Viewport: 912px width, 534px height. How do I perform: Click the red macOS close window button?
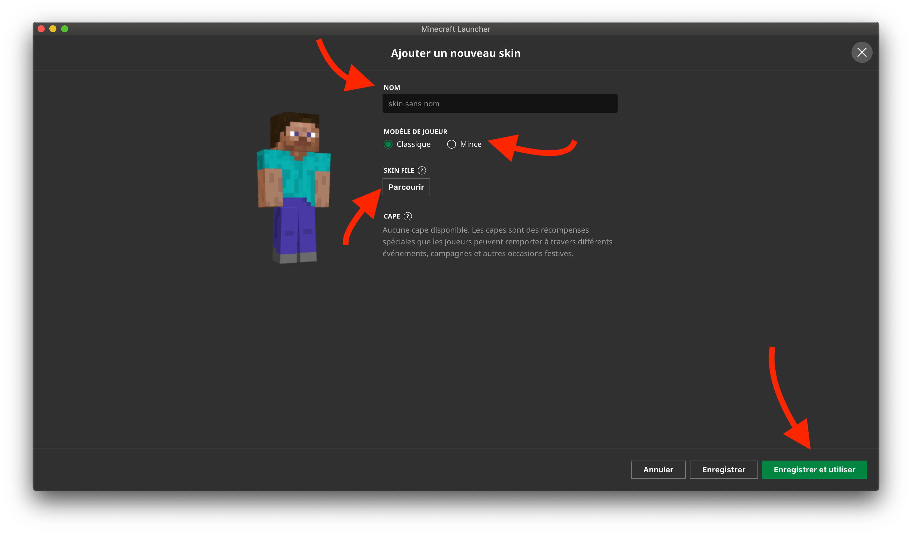41,29
